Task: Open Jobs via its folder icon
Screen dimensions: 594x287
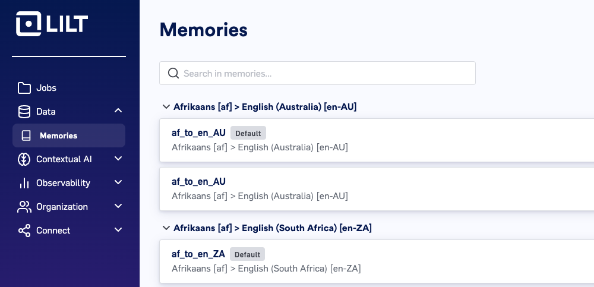Action: [24, 88]
